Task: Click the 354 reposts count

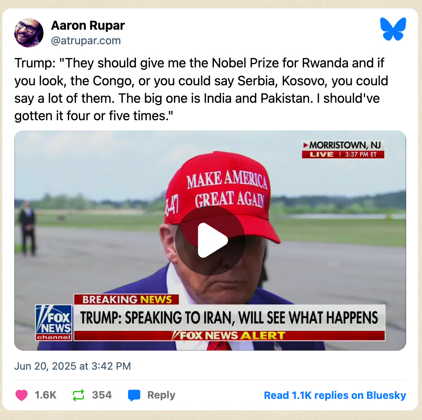Action: [102, 395]
